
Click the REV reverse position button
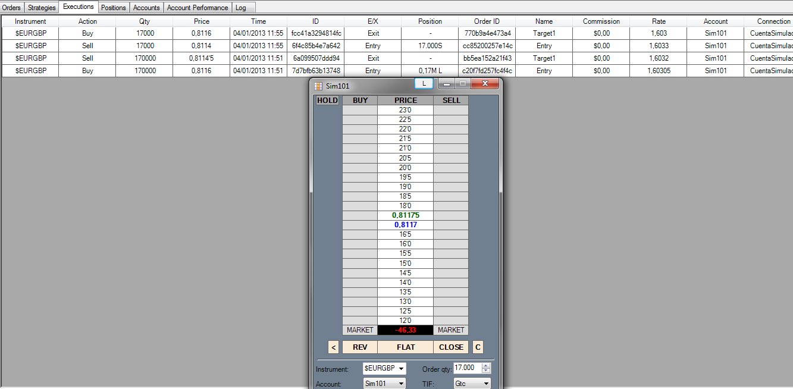tap(360, 347)
